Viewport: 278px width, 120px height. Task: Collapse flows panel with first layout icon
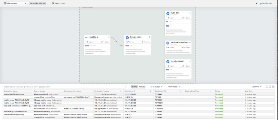click(267, 87)
